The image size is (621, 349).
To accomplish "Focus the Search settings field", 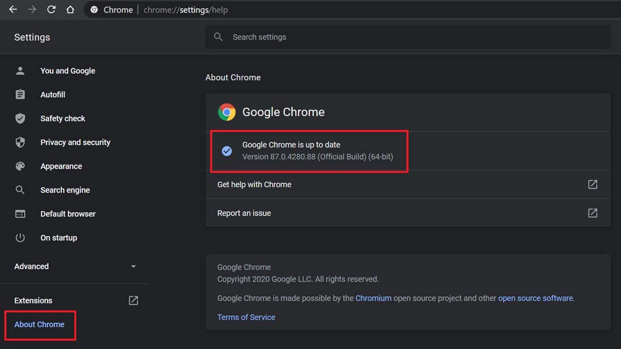I will [408, 37].
